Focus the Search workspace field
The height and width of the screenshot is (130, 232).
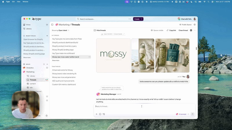(x=104, y=19)
